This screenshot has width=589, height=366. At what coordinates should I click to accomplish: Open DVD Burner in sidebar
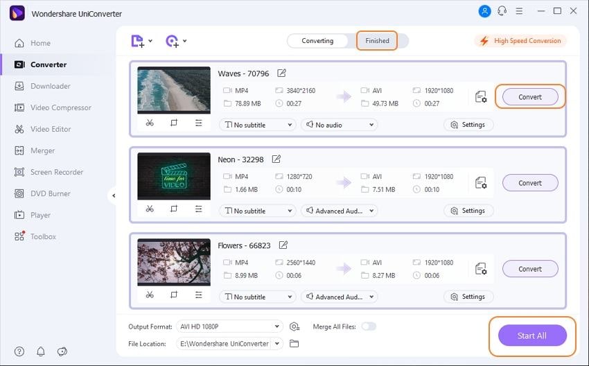pyautogui.click(x=42, y=193)
